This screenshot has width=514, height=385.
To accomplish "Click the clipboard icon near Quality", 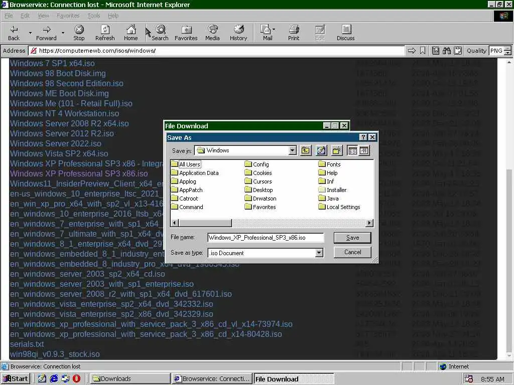I will pos(458,51).
